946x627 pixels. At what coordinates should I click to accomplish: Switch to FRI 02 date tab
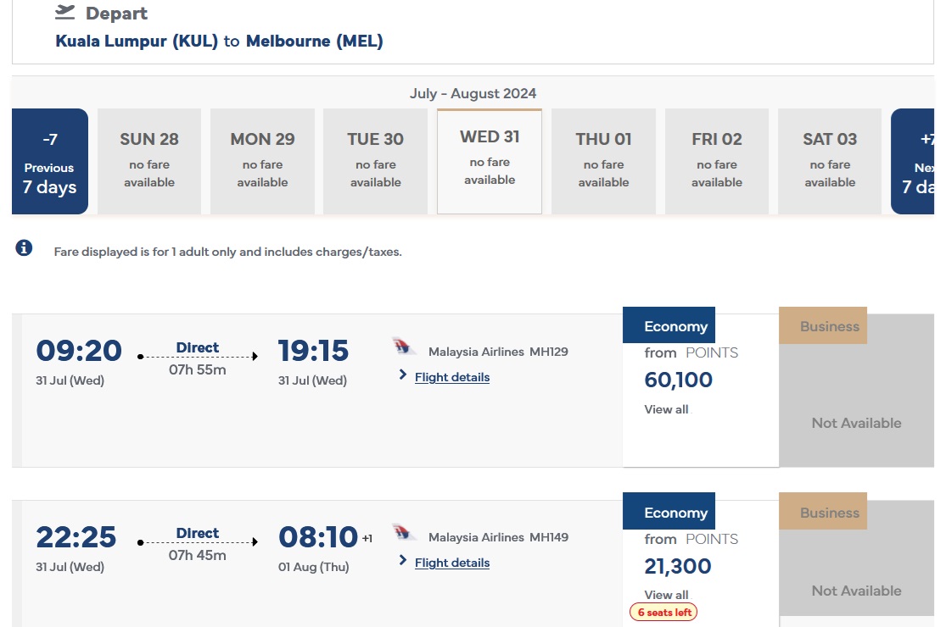coord(717,161)
